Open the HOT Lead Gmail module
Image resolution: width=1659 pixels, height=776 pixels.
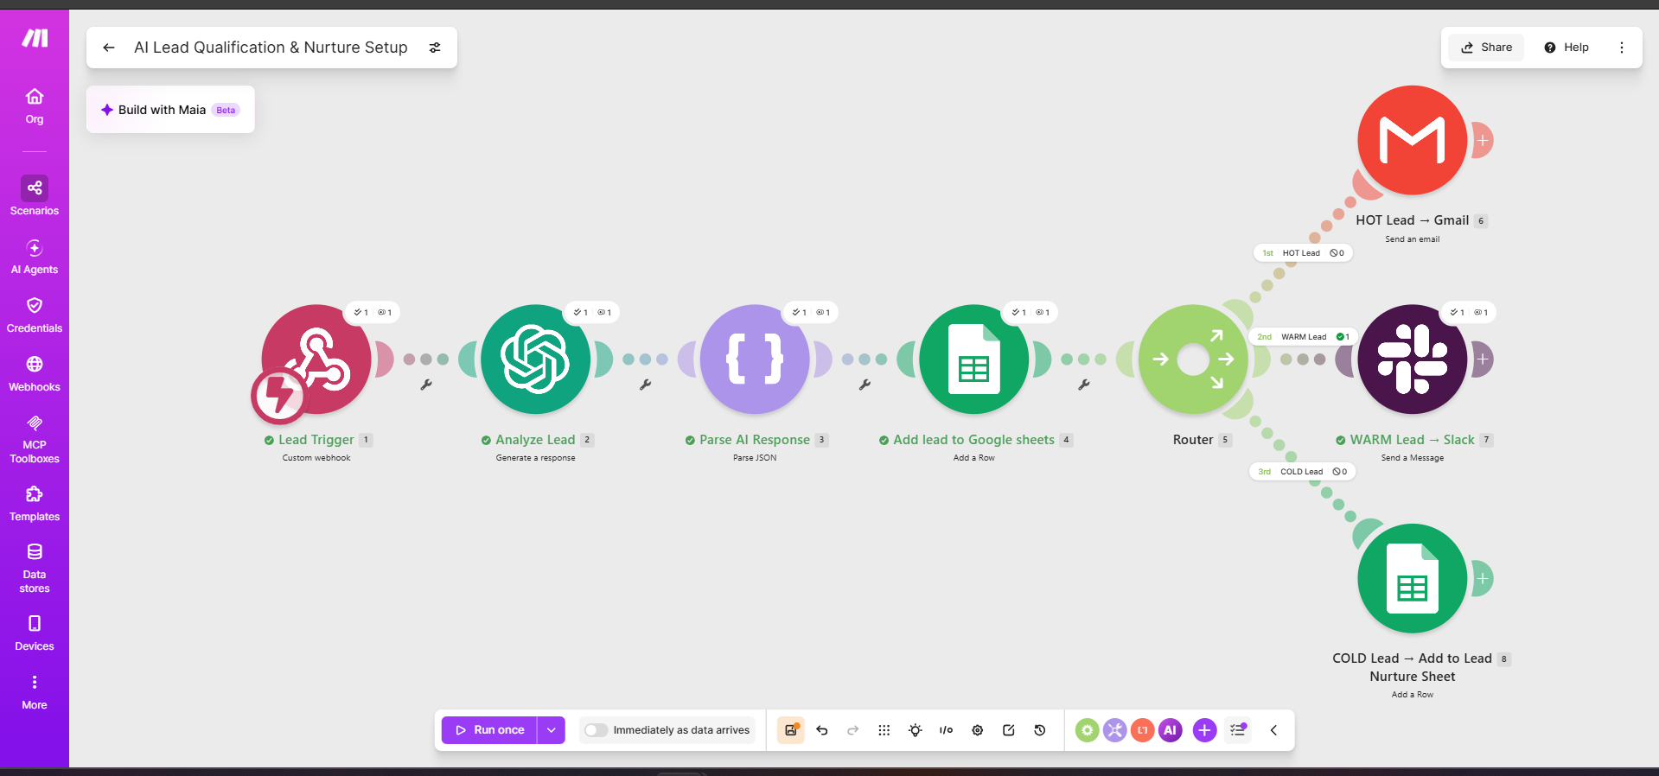click(x=1412, y=140)
